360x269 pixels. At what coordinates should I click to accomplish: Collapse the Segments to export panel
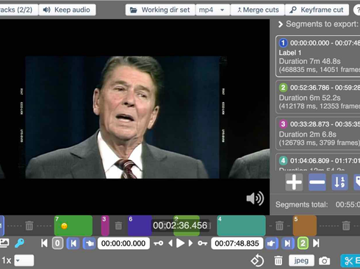pos(281,24)
